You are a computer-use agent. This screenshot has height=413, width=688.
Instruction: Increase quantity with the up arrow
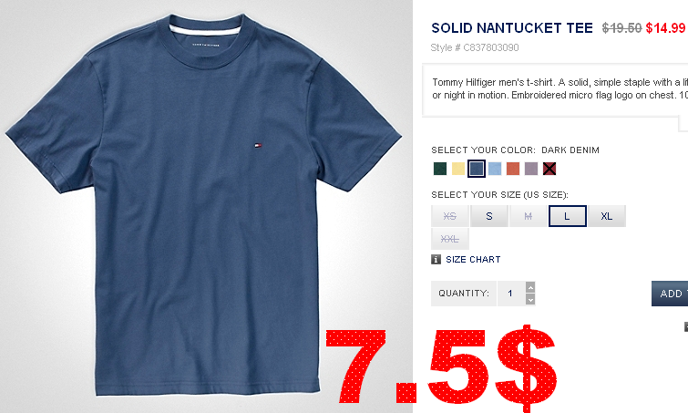tap(530, 287)
